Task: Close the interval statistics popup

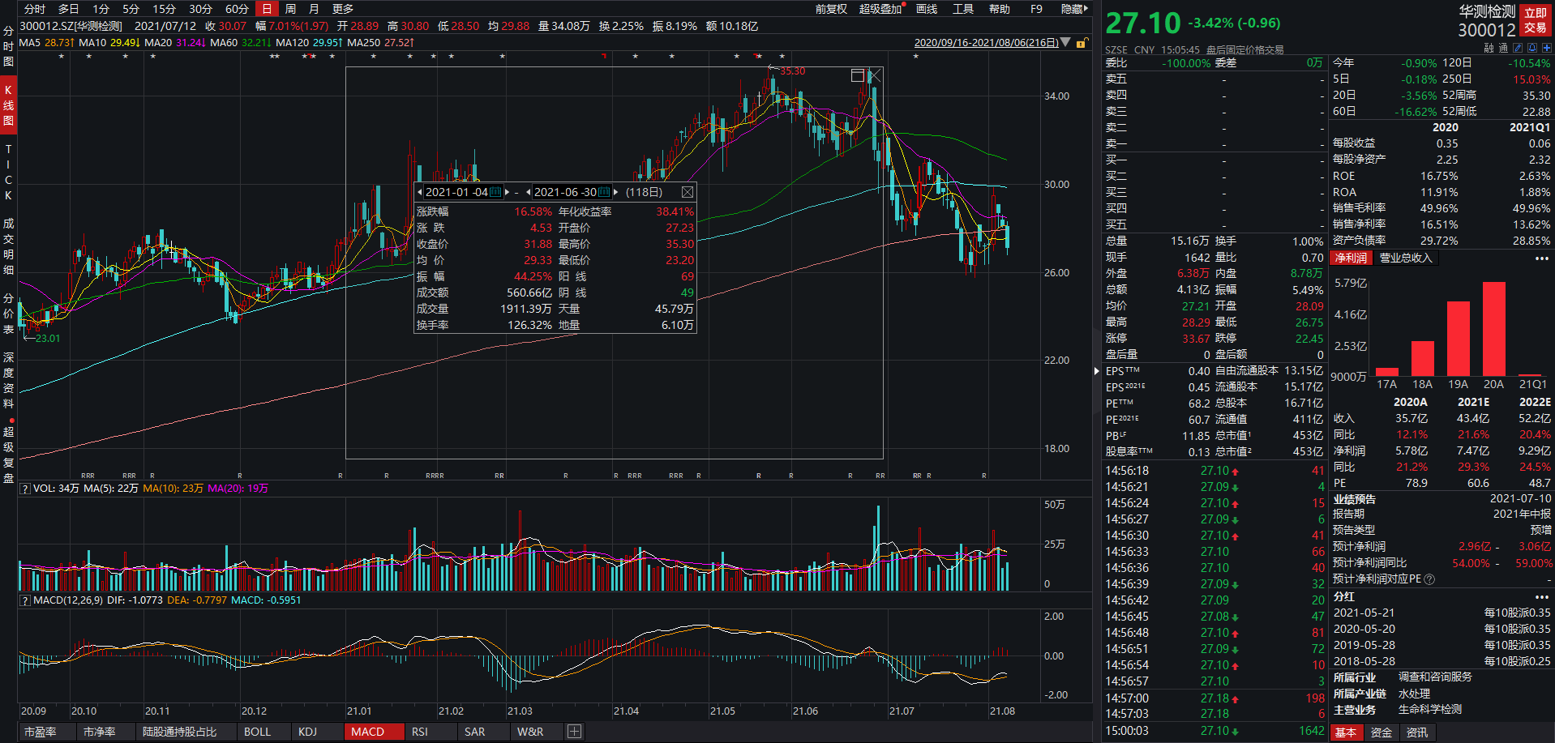Action: 688,192
